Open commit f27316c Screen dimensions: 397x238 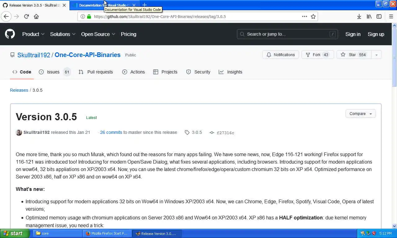[222, 133]
